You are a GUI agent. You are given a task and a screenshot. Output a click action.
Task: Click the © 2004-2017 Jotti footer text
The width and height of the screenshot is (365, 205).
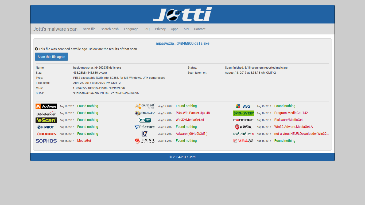point(183,157)
